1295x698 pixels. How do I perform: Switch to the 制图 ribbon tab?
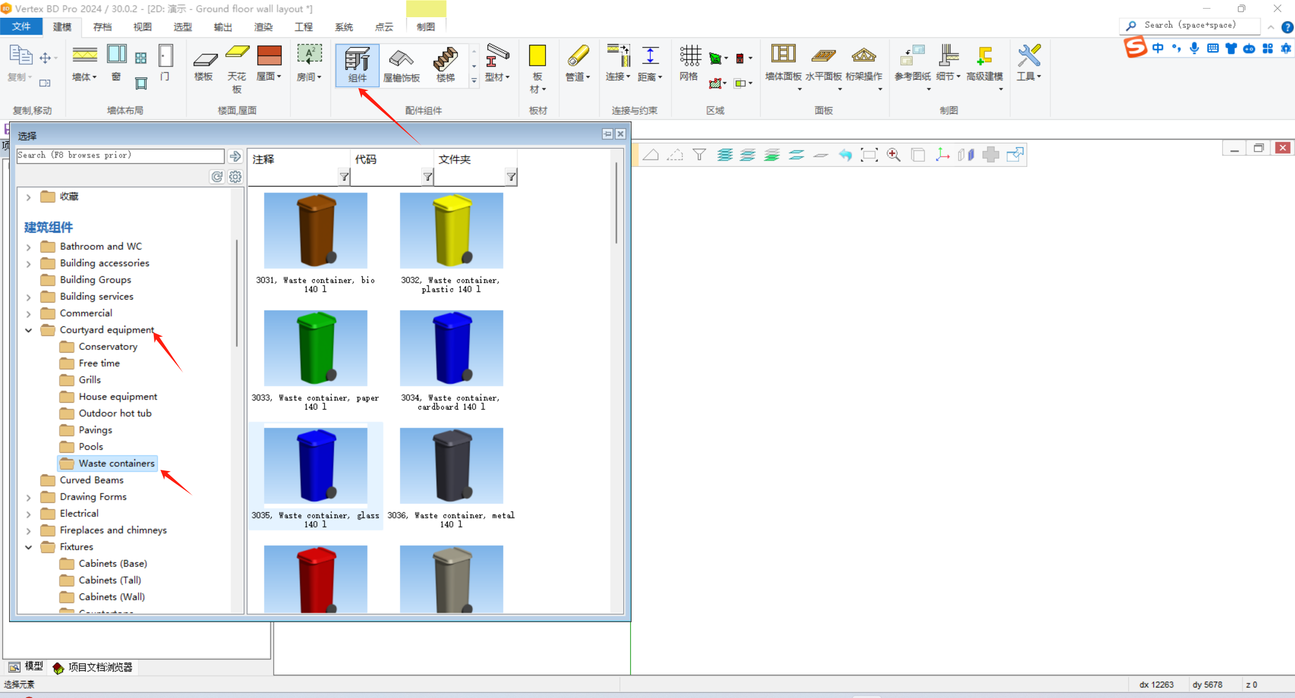(x=426, y=27)
